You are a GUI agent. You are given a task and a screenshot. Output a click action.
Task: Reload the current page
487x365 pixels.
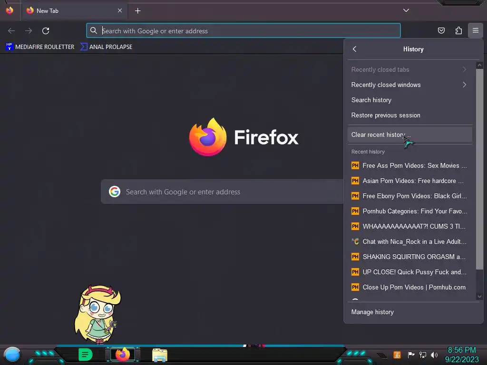click(46, 31)
